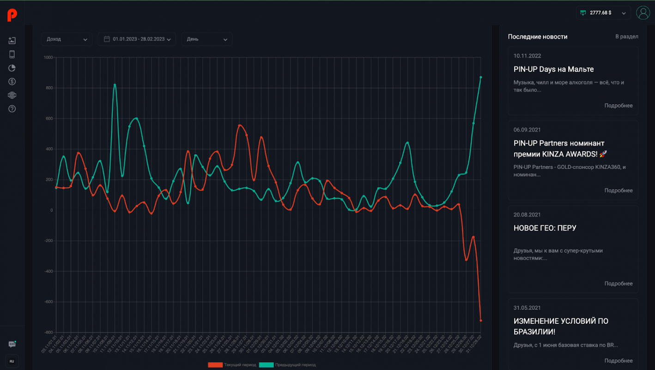Toggle the red Текущий период legend series
The width and height of the screenshot is (655, 370).
[231, 365]
